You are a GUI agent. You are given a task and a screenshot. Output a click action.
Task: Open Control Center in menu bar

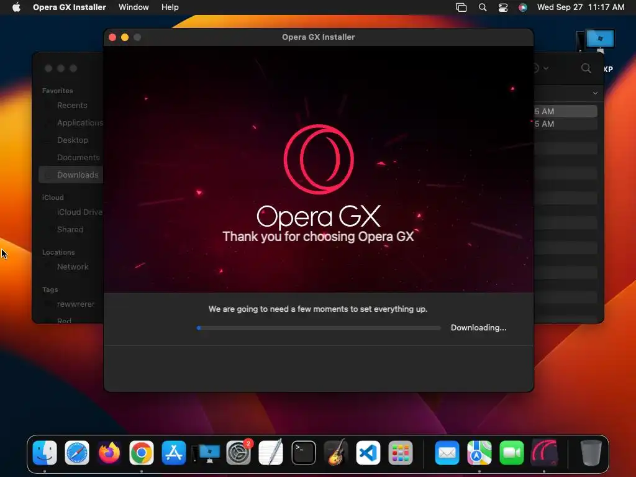point(502,7)
